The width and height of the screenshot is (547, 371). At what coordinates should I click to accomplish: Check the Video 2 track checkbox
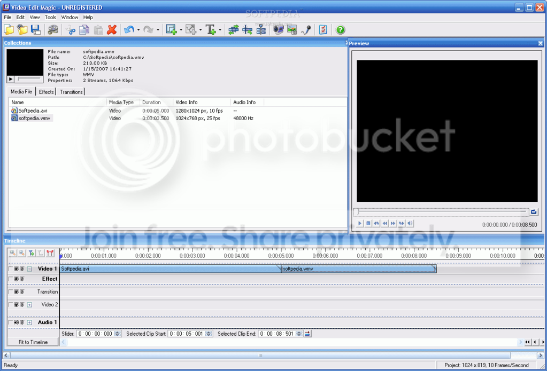pyautogui.click(x=11, y=305)
